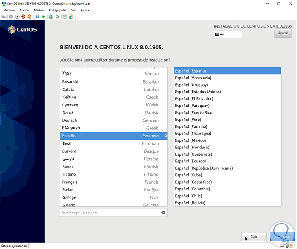
Task: Select Gaeilge (Irish) language
Action: coord(114,198)
